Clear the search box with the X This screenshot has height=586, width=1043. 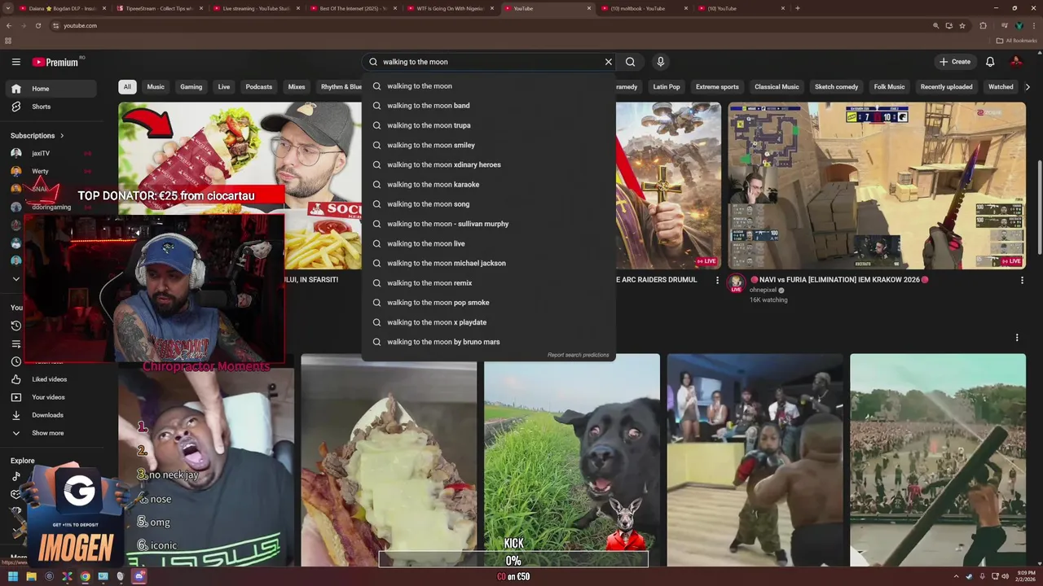(x=608, y=62)
